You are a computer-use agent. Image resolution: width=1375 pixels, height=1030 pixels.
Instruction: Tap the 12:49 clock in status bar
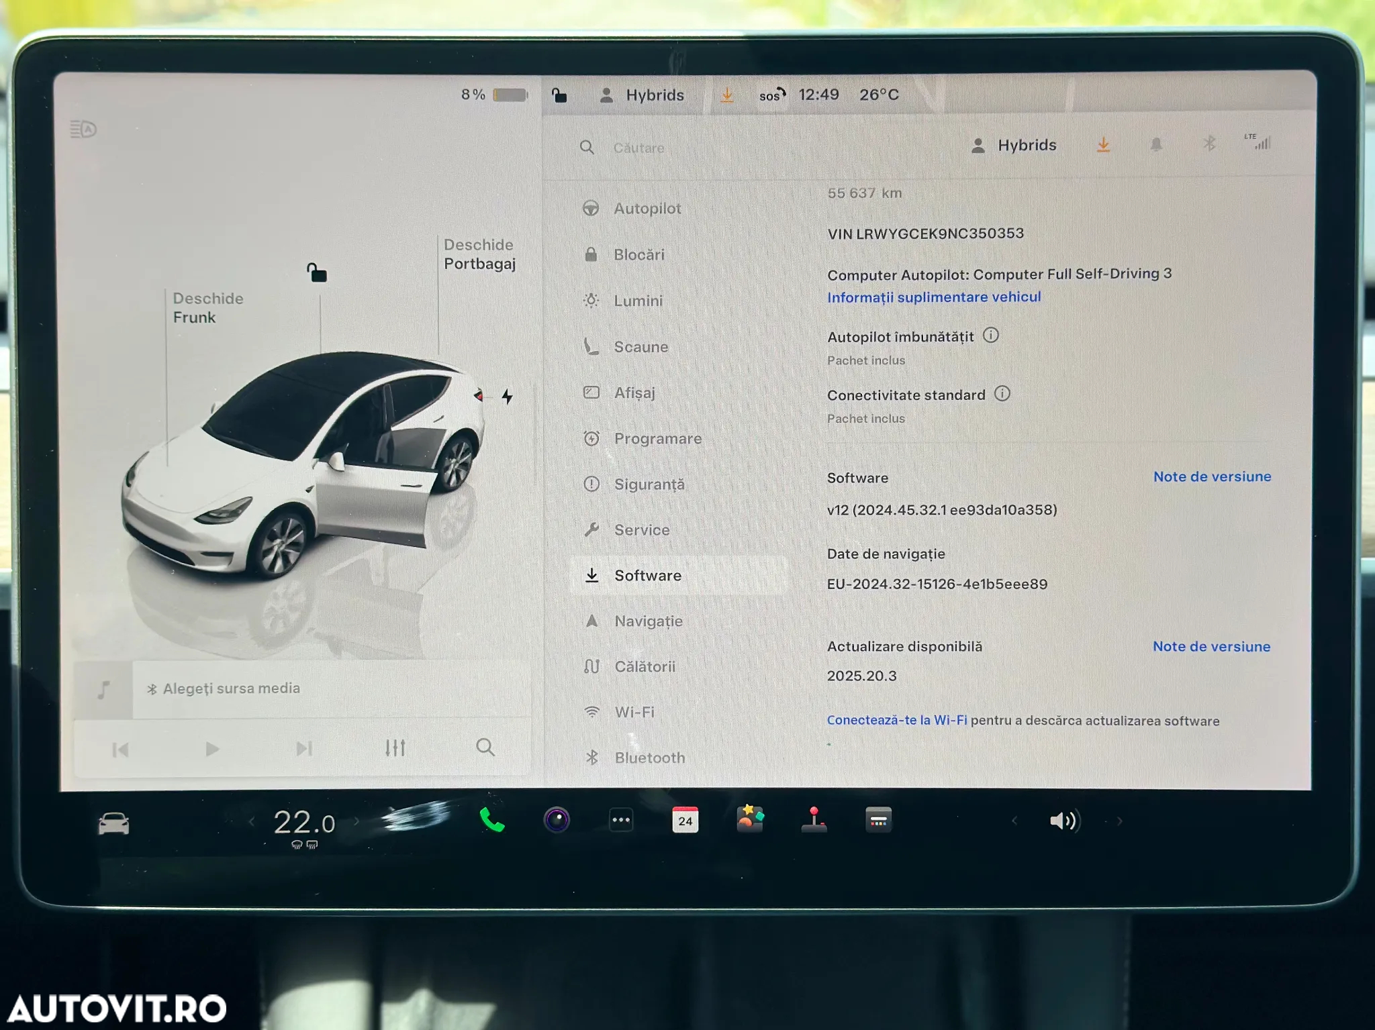[x=818, y=95]
